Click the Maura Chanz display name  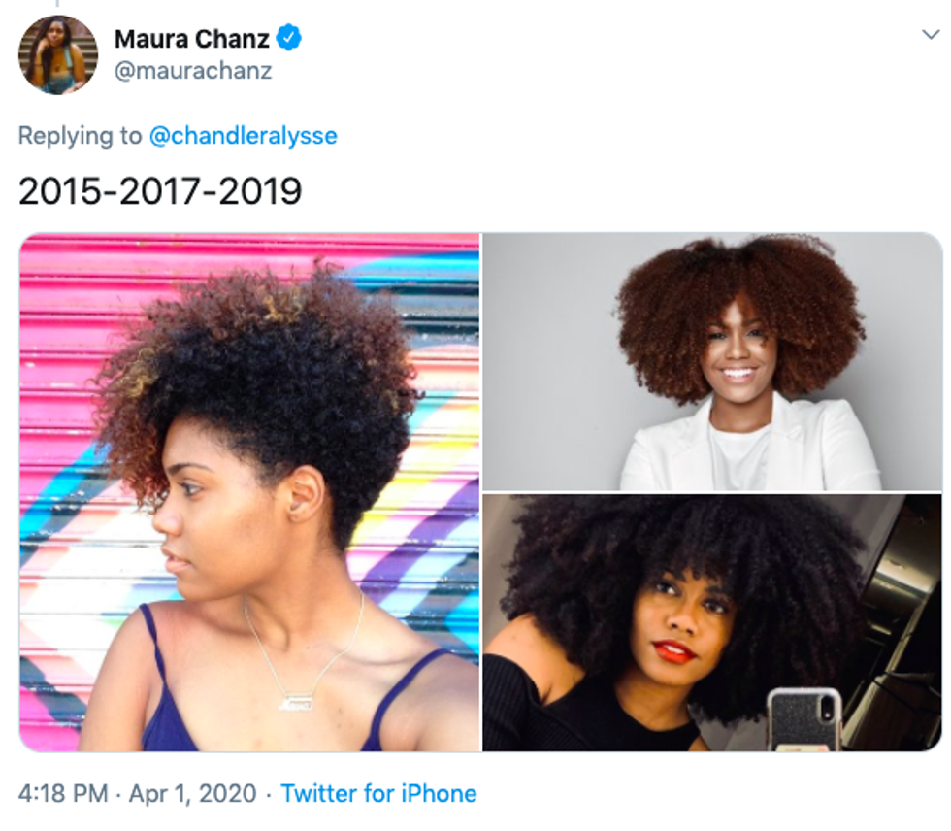coord(191,39)
